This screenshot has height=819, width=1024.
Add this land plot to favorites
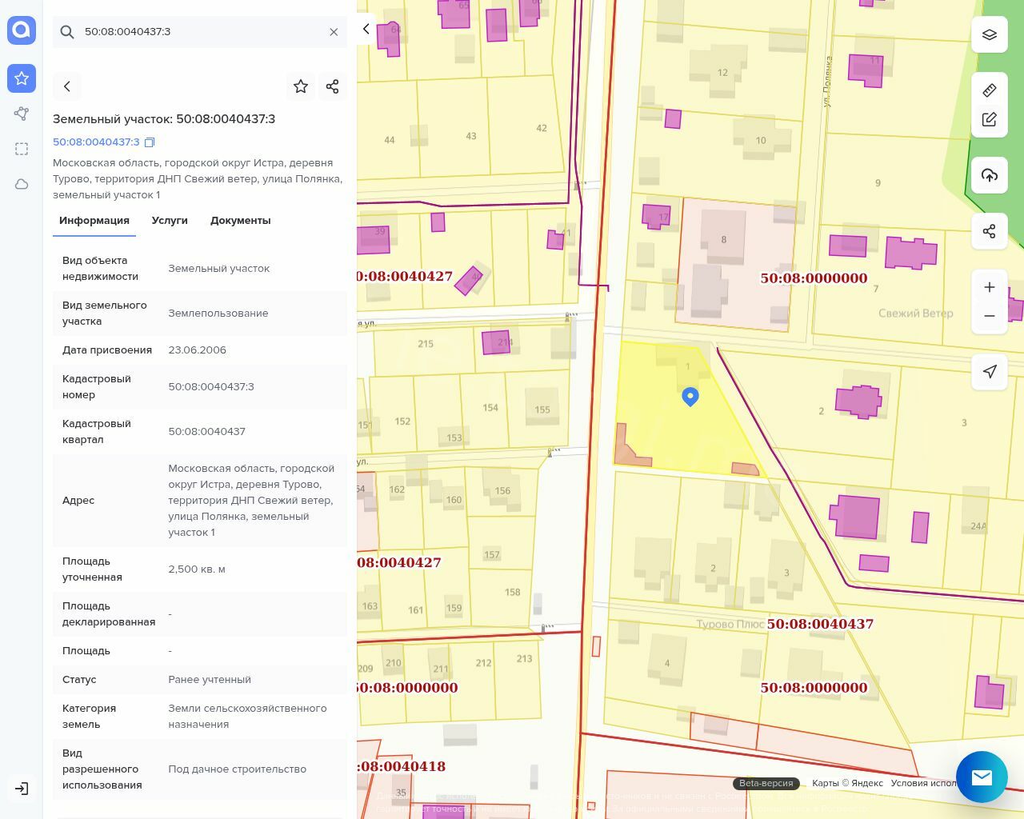click(x=301, y=86)
